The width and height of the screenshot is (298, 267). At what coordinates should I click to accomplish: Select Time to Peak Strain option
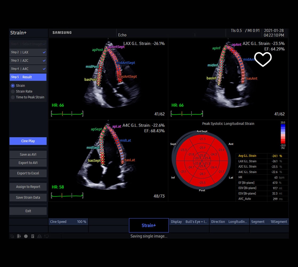point(13,97)
